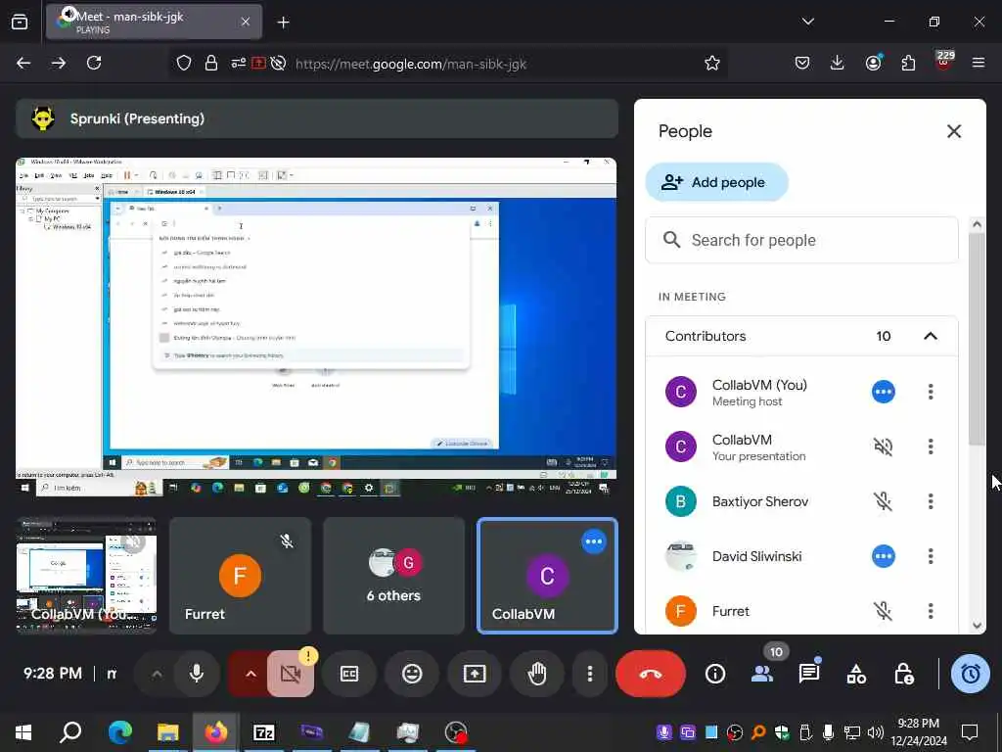
Task: Collapse the Contributors section
Action: click(931, 337)
